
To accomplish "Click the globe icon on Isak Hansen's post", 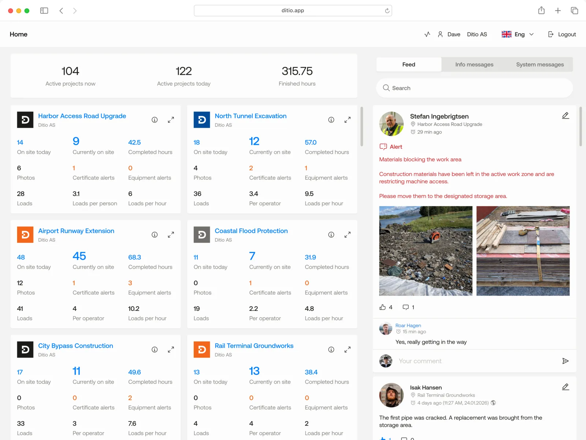I will (493, 403).
